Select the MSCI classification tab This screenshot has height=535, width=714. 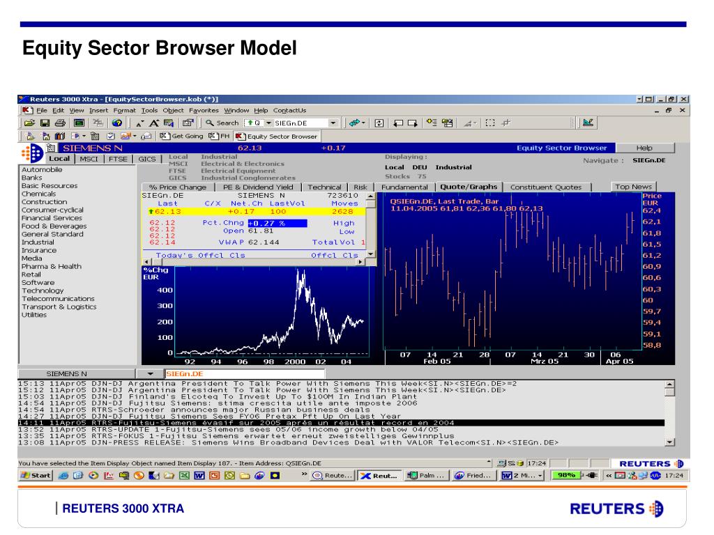[89, 159]
